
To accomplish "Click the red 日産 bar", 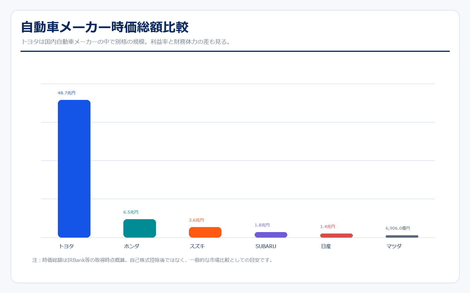I will click(336, 236).
